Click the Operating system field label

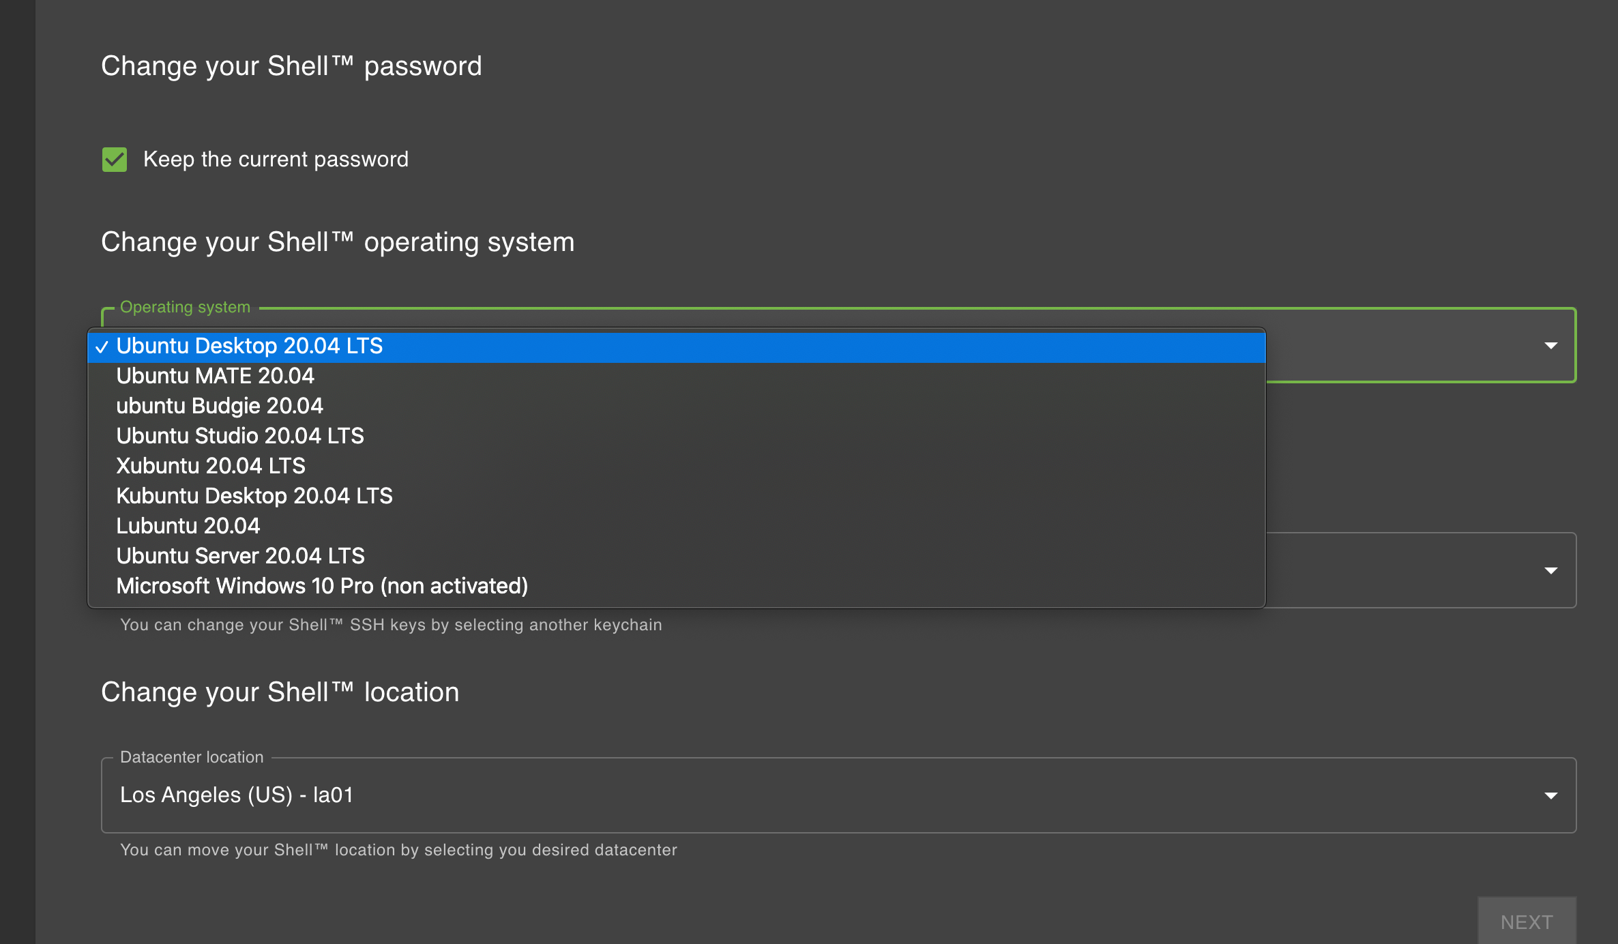tap(185, 307)
